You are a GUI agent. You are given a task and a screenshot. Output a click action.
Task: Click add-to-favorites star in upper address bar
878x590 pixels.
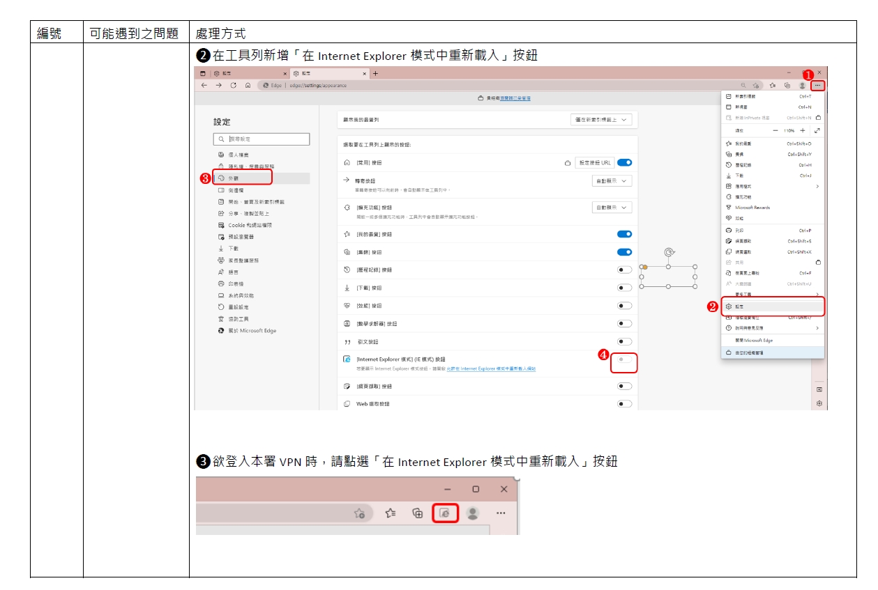(x=757, y=85)
